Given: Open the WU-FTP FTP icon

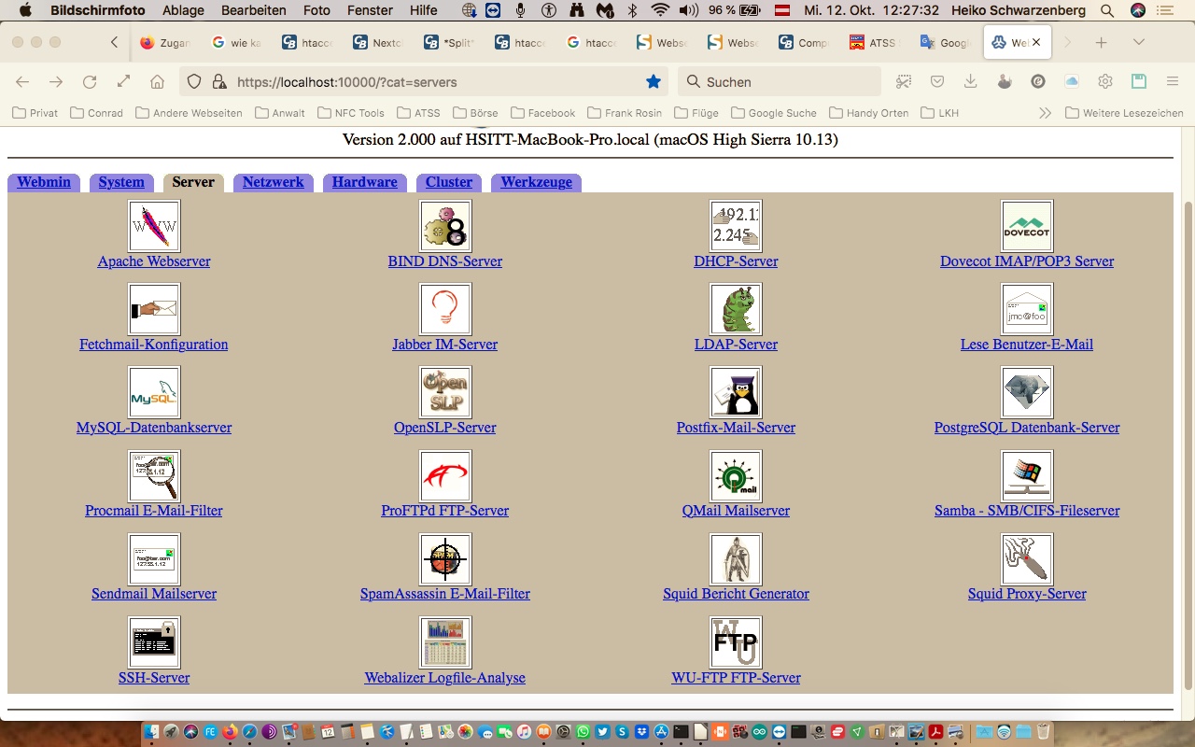Looking at the screenshot, I should (736, 642).
